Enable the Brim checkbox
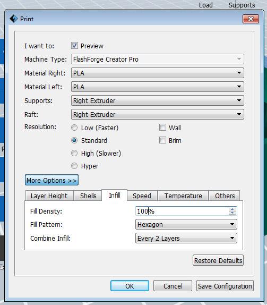Viewport: 267px width, 305px height. pos(162,140)
